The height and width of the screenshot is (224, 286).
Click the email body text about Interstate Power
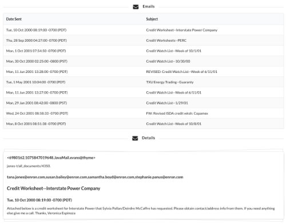[141, 211]
